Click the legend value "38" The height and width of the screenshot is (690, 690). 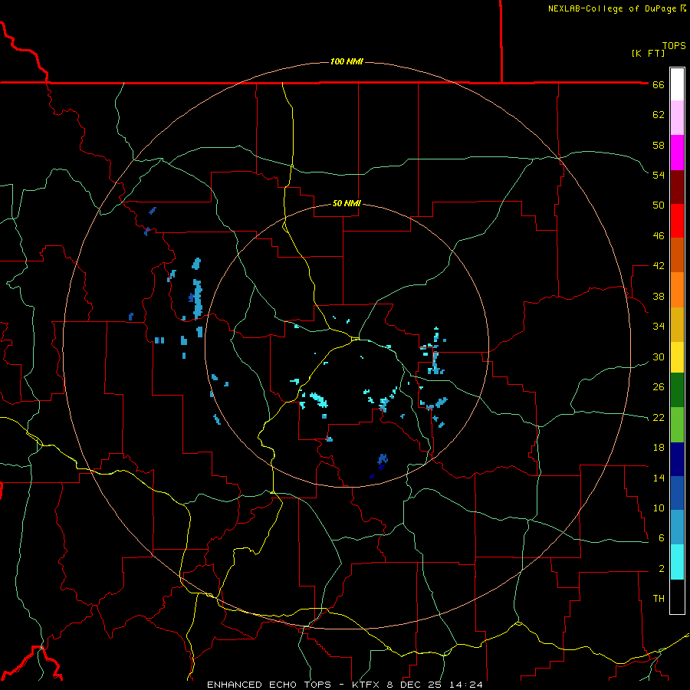(x=659, y=296)
